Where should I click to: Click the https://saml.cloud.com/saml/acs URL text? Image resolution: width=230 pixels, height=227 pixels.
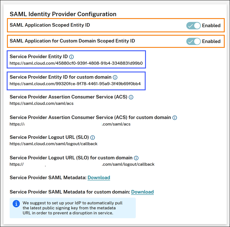42,104
